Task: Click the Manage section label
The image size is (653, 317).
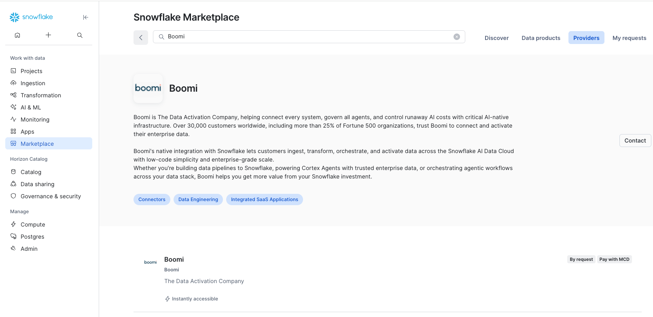Action: tap(19, 212)
